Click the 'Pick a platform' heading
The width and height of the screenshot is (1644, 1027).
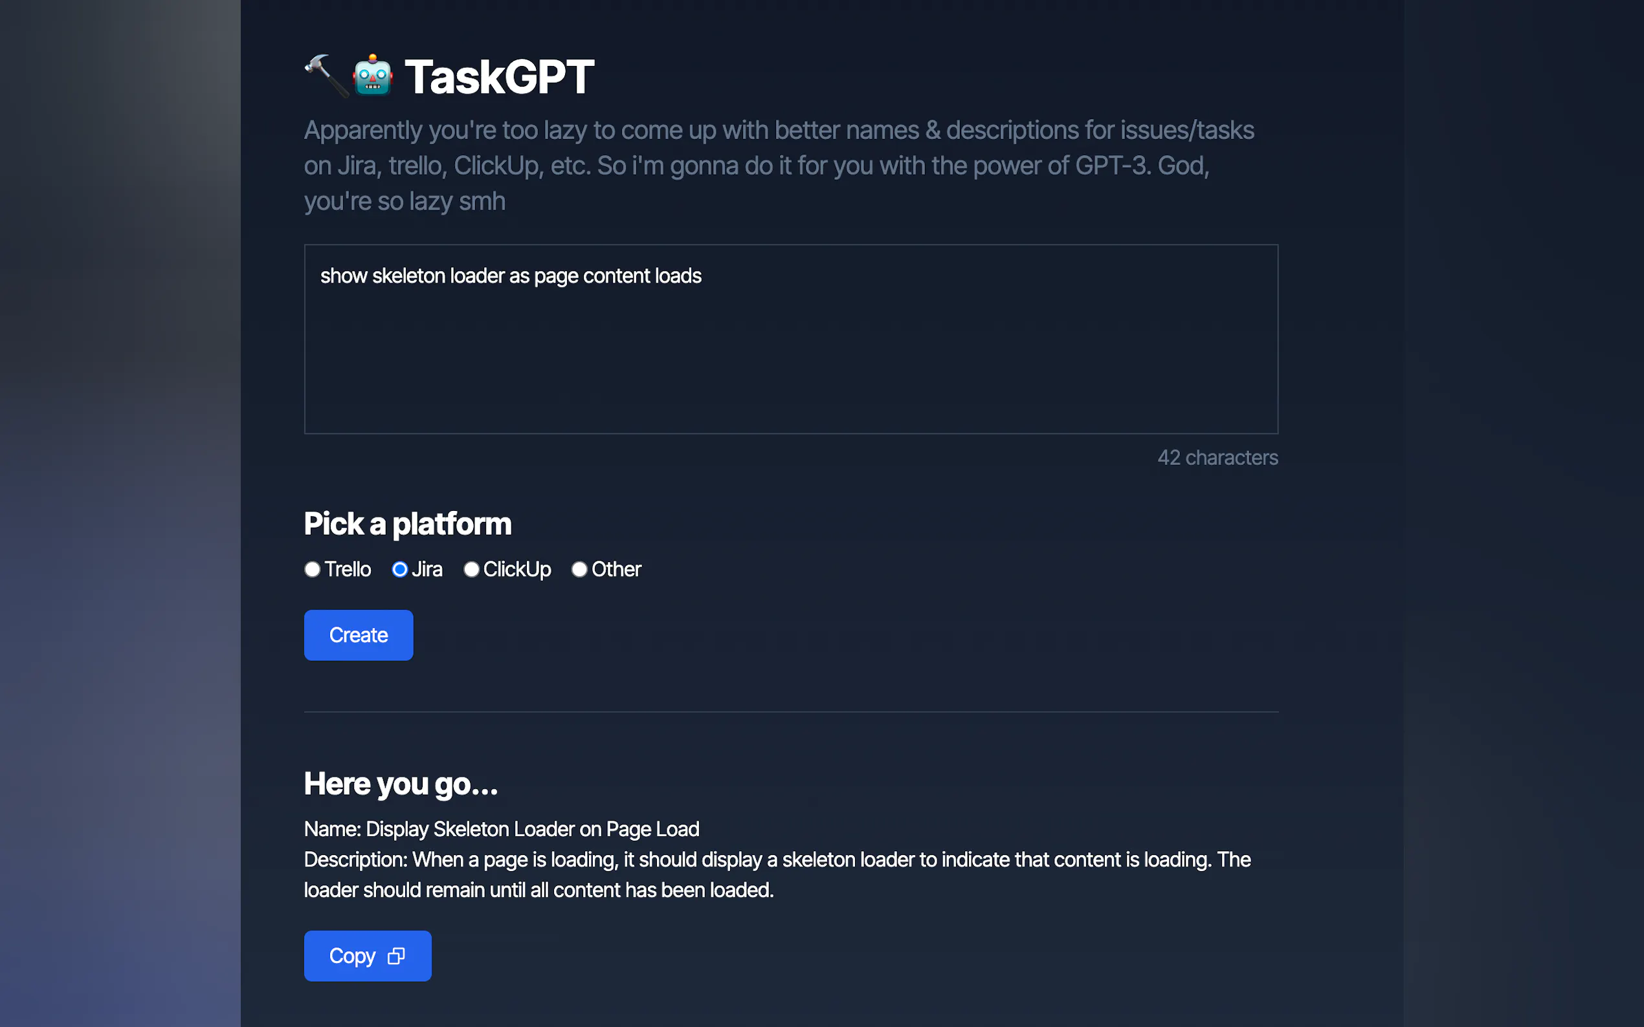click(x=407, y=524)
